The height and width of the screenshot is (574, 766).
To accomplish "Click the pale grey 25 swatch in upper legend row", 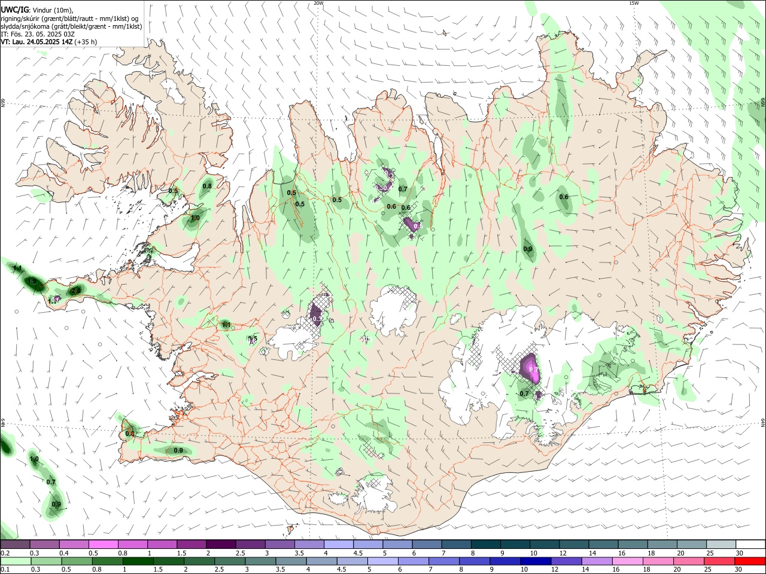I will 721,545.
